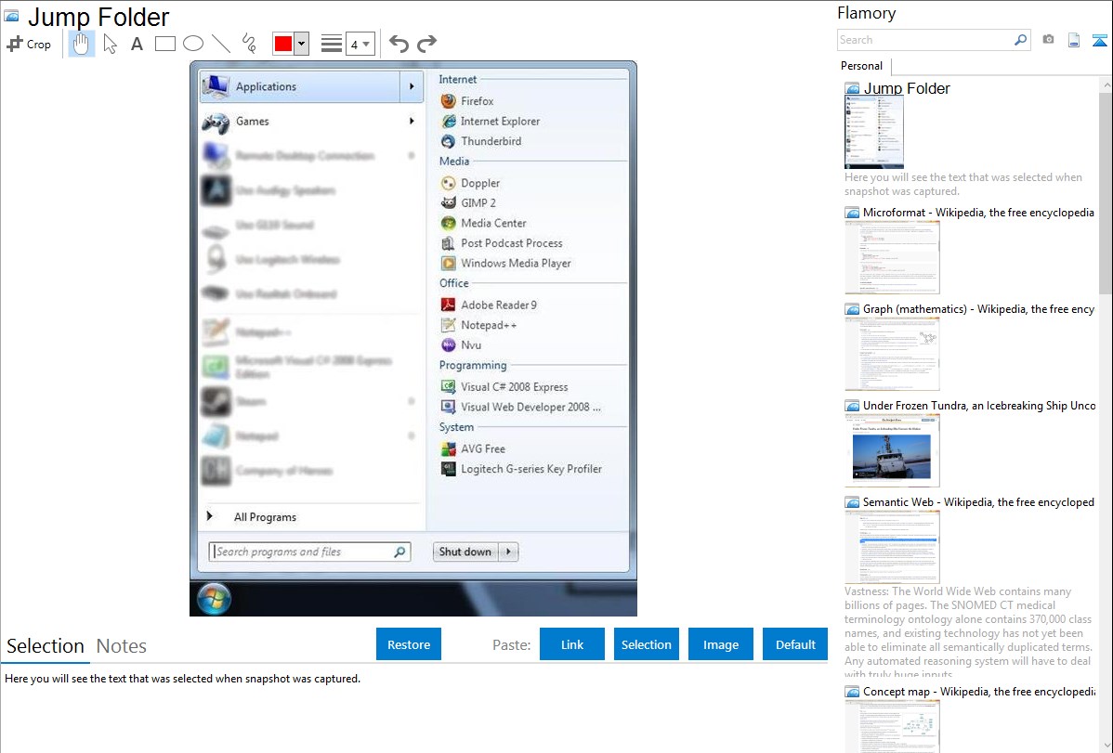The image size is (1113, 753).
Task: Paste as Link
Action: [572, 644]
